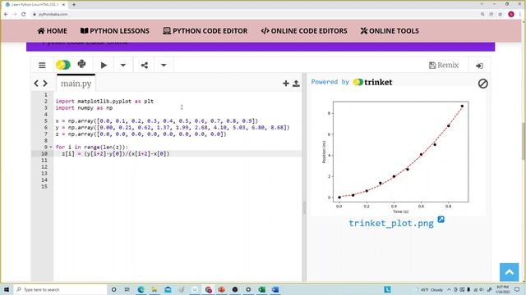The height and width of the screenshot is (295, 526).
Task: Click the Python logo icon in the toolbar
Action: (x=81, y=64)
